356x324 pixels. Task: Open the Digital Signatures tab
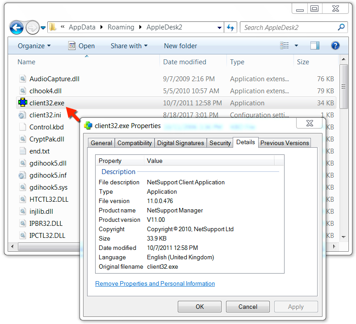pyautogui.click(x=180, y=143)
